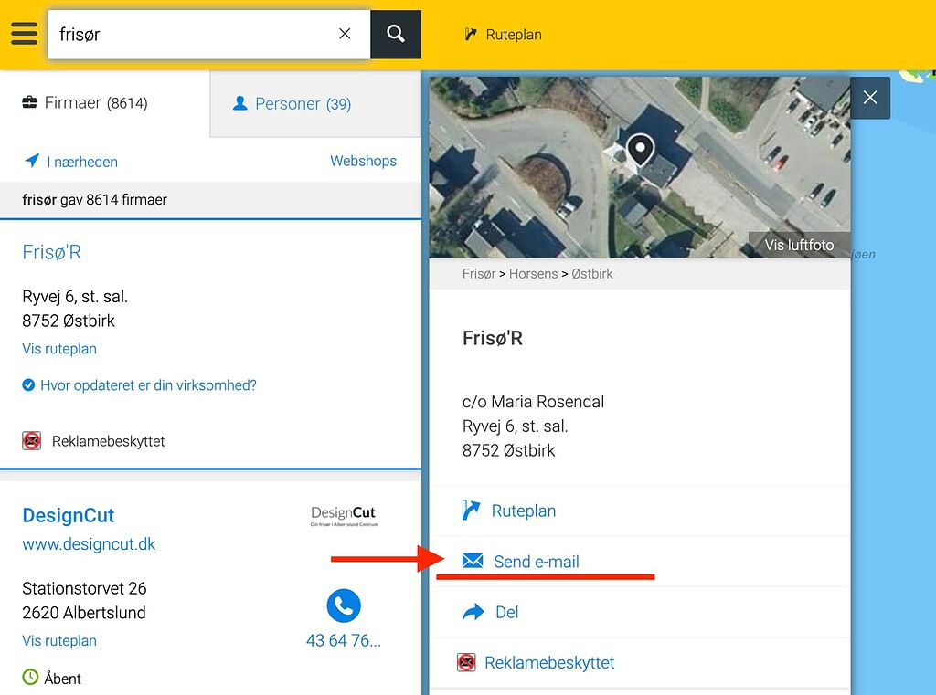Filter results by I nærheden
936x695 pixels.
click(x=71, y=162)
